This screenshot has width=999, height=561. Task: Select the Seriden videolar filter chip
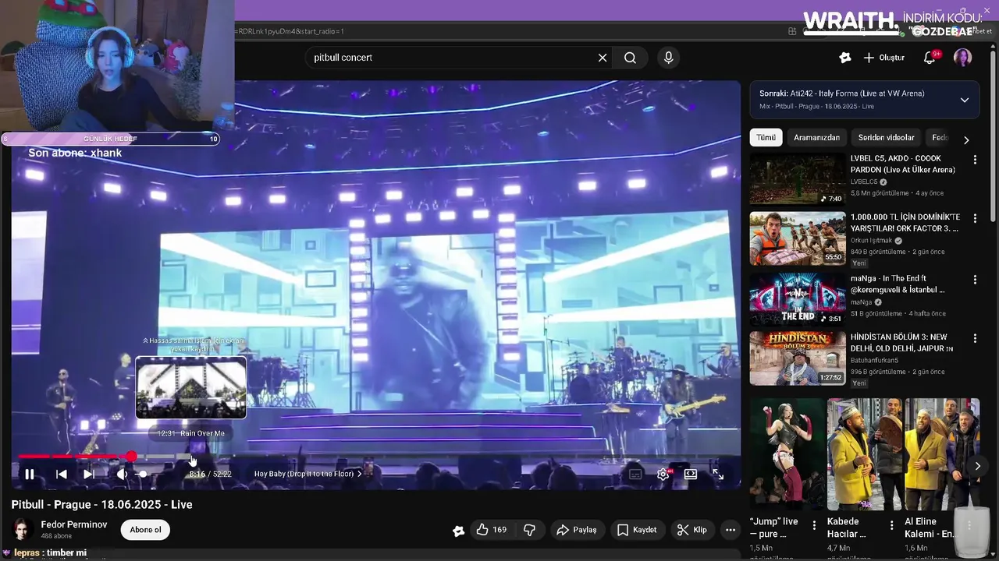coord(886,138)
